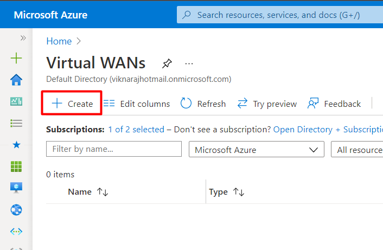Open the more options ellipsis beside title
The height and width of the screenshot is (250, 383).
[x=189, y=63]
